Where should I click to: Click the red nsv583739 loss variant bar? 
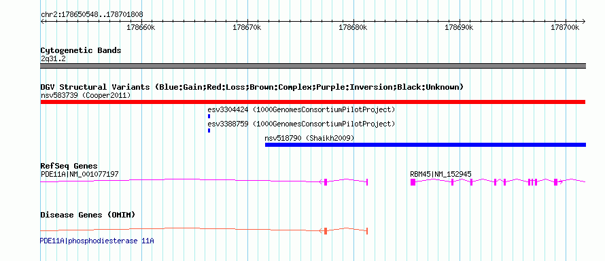(x=313, y=102)
